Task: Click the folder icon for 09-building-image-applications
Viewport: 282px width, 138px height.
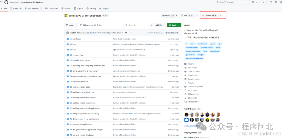Action: [68, 103]
